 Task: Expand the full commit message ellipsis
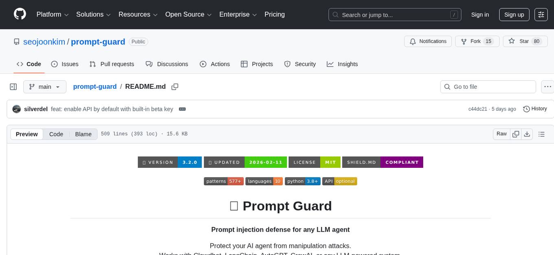pyautogui.click(x=182, y=109)
